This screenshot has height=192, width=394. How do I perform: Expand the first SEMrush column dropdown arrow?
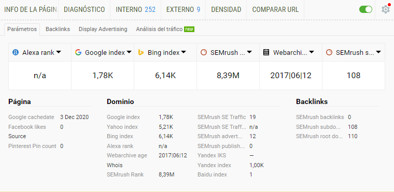tap(249, 52)
